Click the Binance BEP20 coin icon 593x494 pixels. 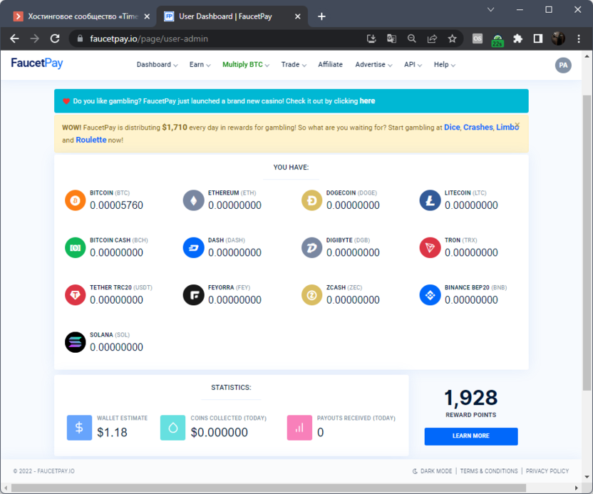pyautogui.click(x=430, y=294)
